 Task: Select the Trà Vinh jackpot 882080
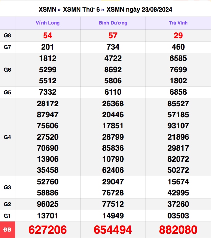178,230
